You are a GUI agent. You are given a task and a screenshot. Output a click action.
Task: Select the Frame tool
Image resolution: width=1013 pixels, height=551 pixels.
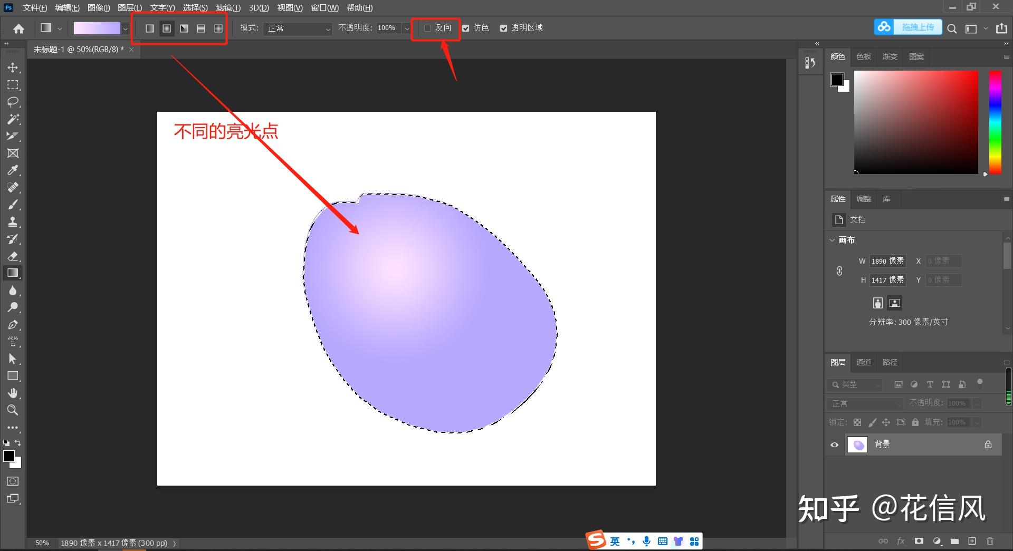pos(13,153)
